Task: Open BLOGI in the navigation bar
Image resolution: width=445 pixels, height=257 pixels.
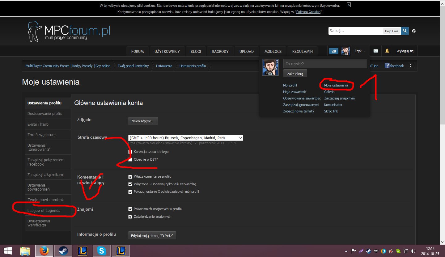Action: click(x=196, y=52)
